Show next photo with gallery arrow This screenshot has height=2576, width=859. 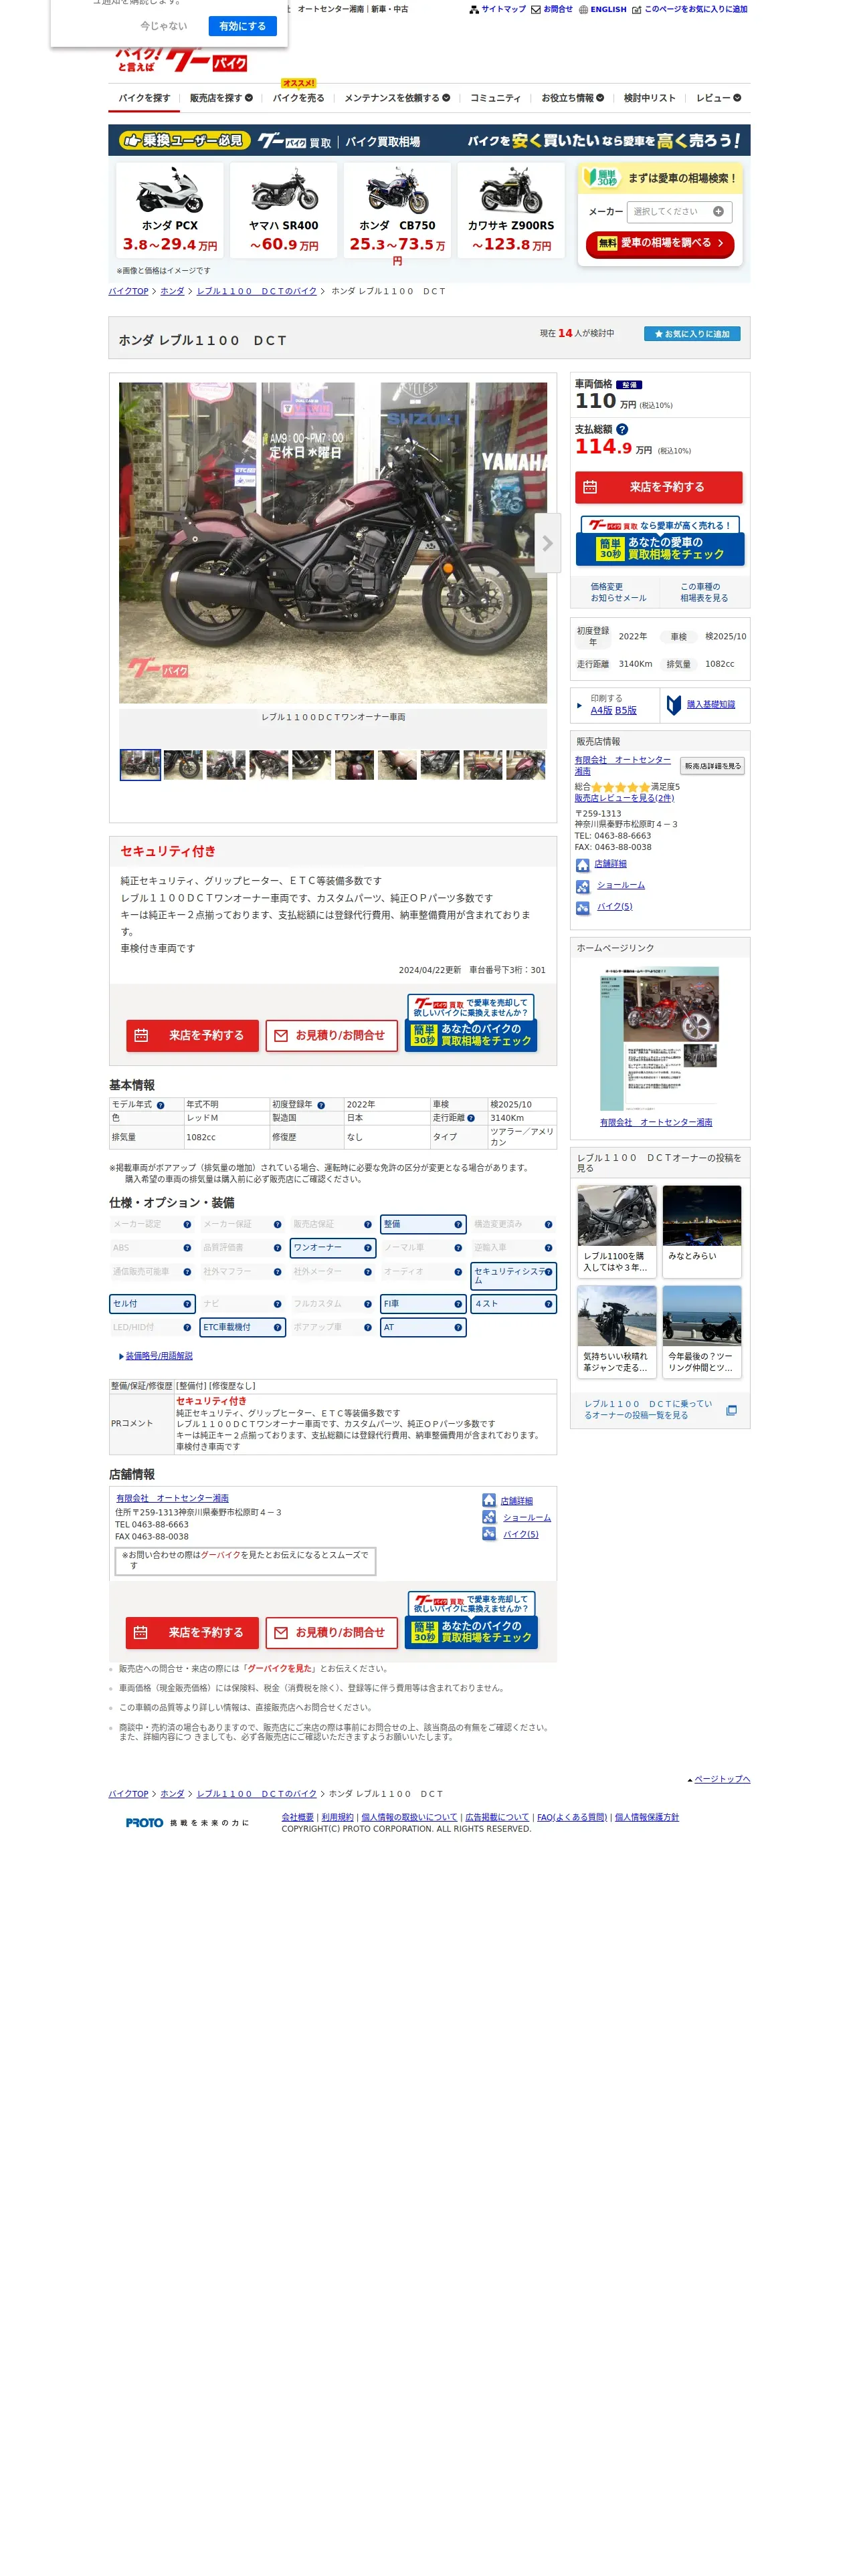click(547, 543)
